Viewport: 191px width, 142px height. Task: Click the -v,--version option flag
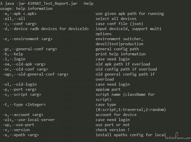click(16, 130)
